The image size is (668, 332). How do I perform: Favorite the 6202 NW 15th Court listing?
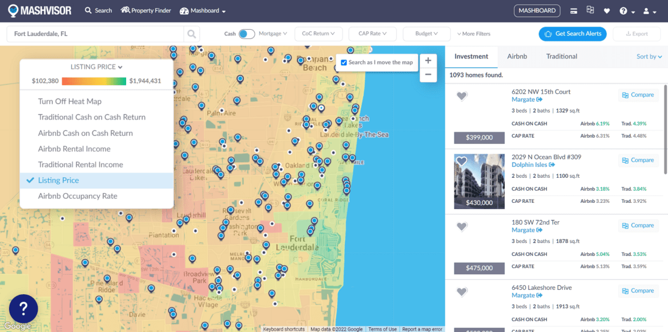click(461, 95)
